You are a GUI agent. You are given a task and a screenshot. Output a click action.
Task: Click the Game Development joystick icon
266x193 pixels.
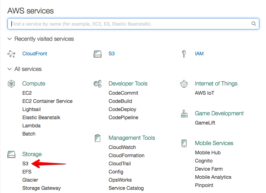pyautogui.click(x=184, y=114)
